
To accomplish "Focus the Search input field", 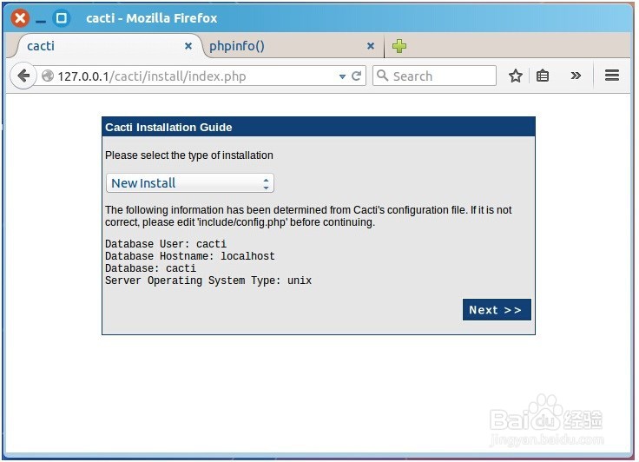I will point(434,76).
